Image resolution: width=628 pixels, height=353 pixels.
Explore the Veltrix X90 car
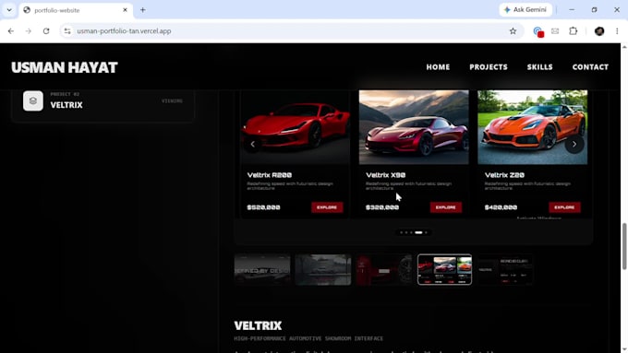click(446, 207)
